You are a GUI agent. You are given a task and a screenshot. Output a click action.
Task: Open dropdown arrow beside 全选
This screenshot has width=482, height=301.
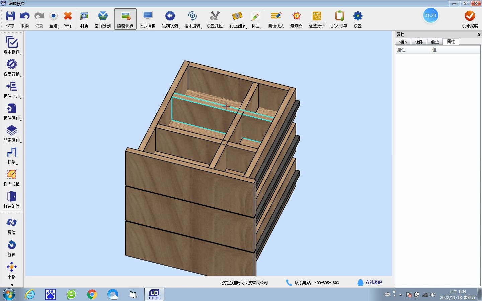59,28
